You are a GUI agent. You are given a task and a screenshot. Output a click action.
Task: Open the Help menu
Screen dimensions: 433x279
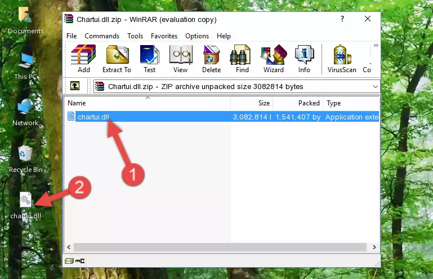224,36
